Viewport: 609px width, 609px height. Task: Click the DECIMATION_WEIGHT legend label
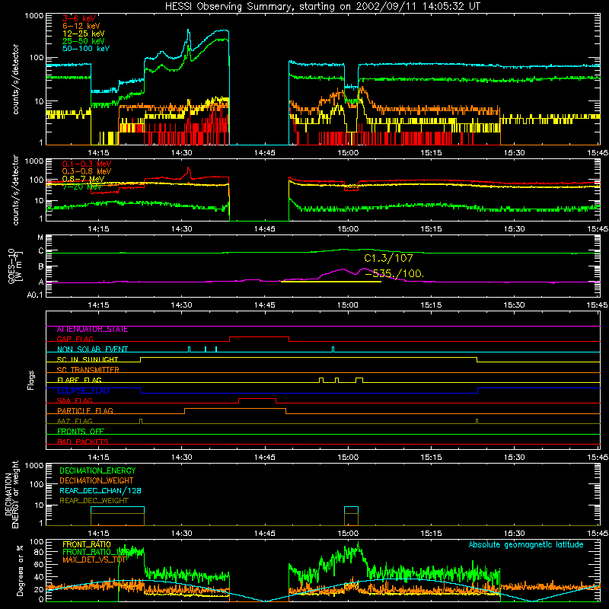97,481
